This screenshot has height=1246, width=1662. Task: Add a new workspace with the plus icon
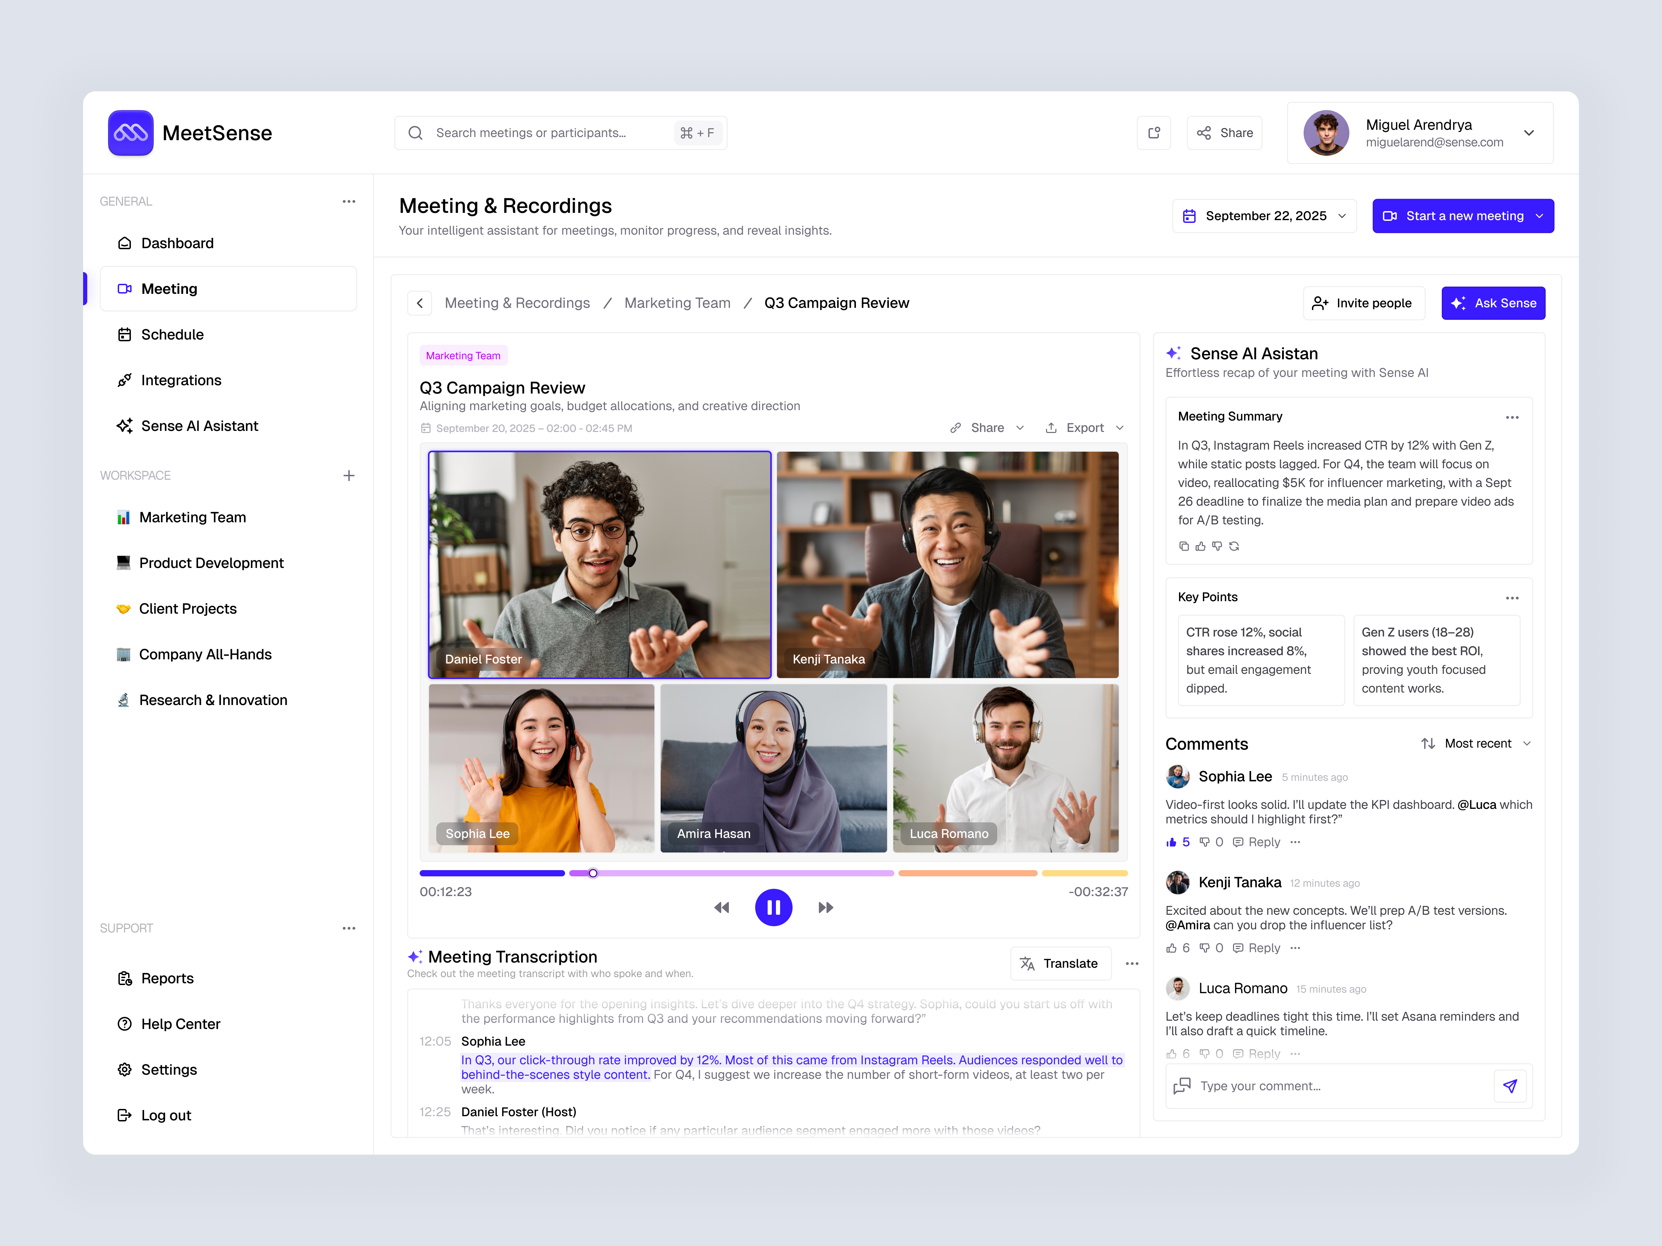click(349, 476)
